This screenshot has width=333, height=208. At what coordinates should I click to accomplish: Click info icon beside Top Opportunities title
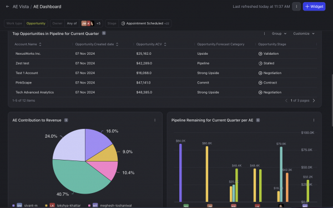coord(104,33)
